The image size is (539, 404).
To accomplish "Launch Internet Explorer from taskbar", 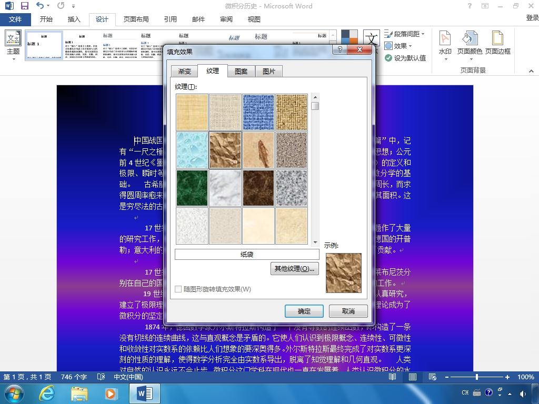I will click(46, 393).
